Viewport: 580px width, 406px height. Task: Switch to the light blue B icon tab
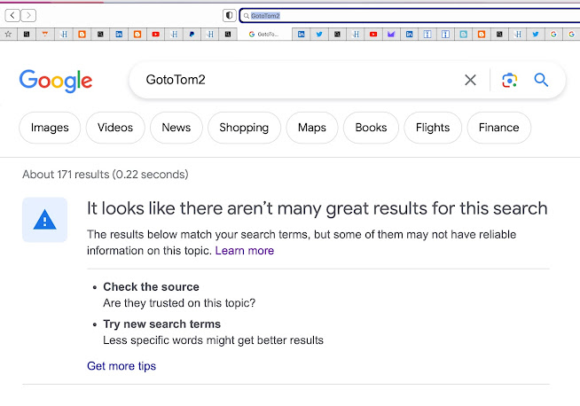(x=464, y=35)
